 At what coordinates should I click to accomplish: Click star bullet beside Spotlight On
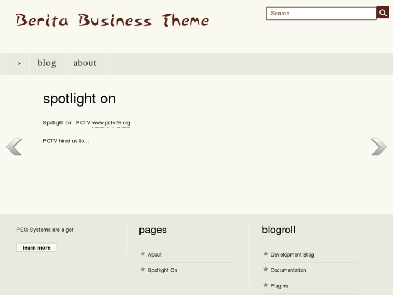pos(143,270)
